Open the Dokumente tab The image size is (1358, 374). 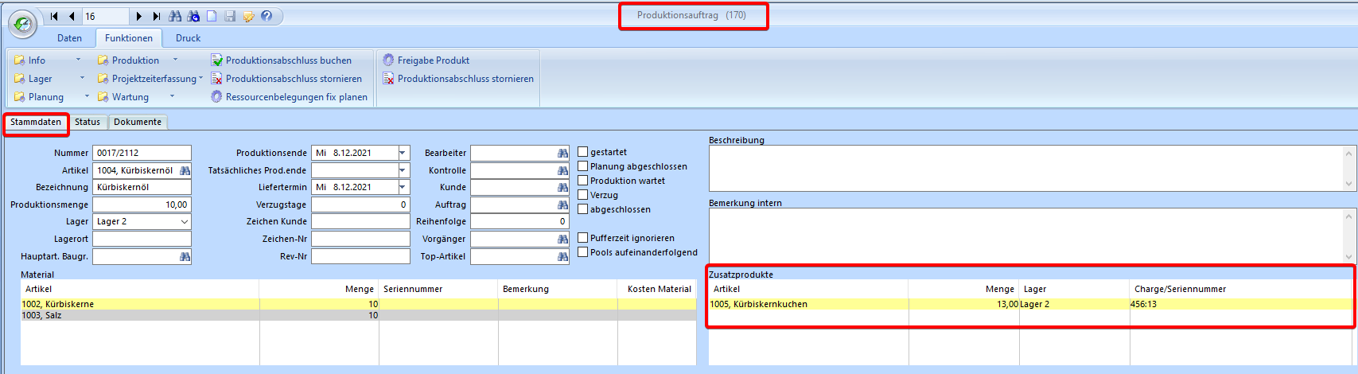(x=138, y=122)
